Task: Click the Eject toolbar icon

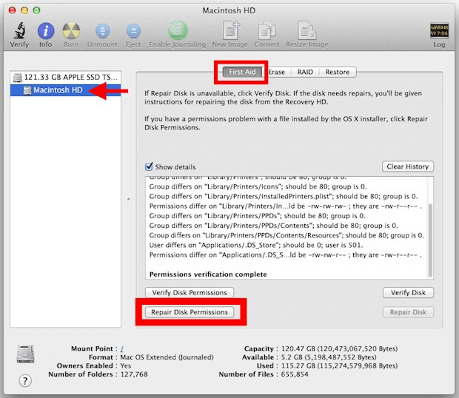Action: [133, 31]
